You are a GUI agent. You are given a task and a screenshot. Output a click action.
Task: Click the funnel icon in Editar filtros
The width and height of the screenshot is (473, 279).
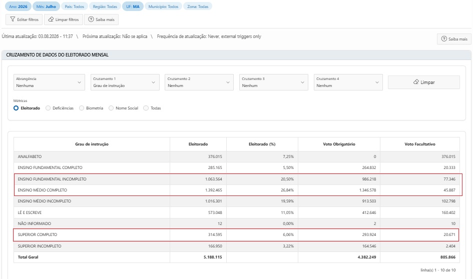click(13, 19)
